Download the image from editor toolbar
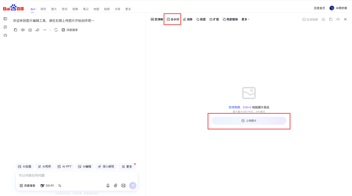This screenshot has height=196, width=352. pyautogui.click(x=323, y=19)
